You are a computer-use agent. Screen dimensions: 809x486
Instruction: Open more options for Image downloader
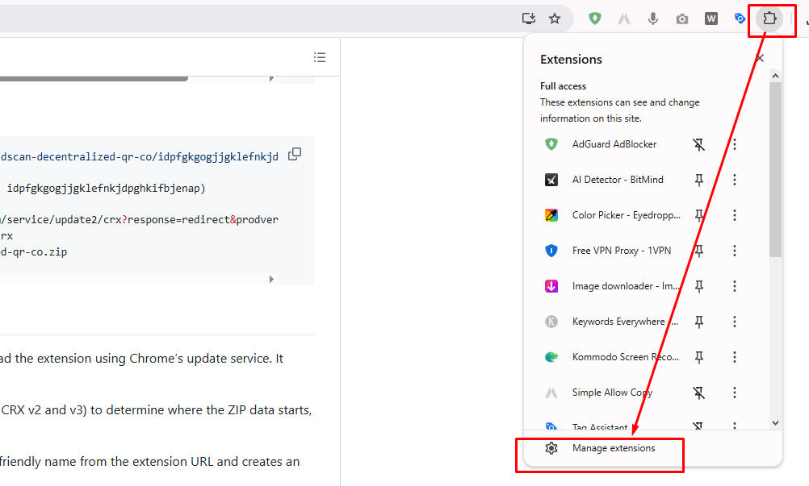pyautogui.click(x=735, y=286)
